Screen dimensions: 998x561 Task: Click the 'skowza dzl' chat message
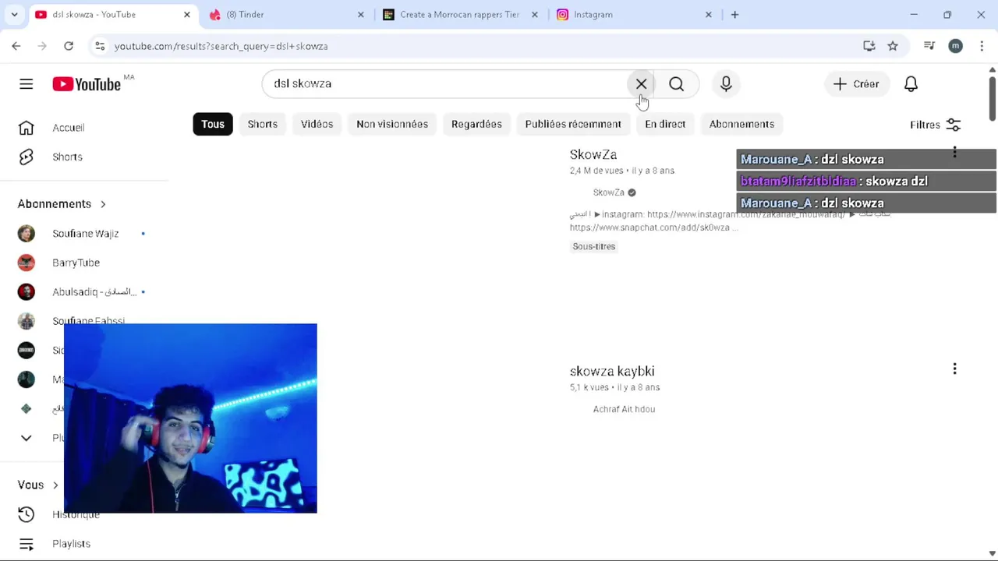(865, 182)
